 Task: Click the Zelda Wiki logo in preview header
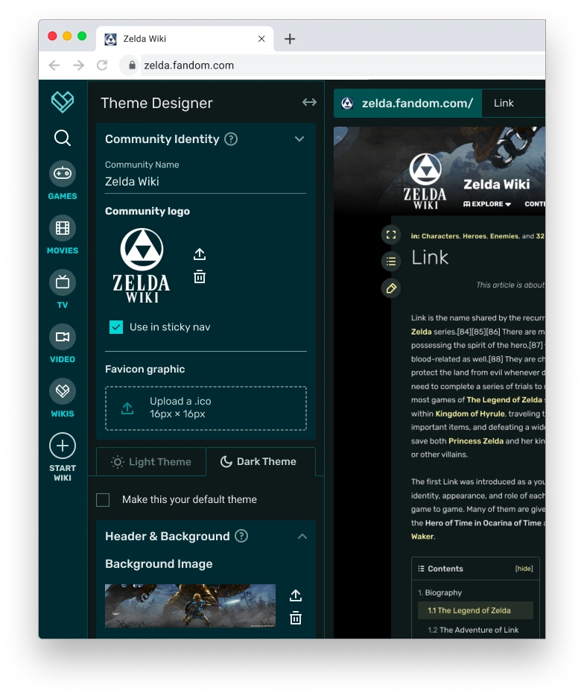pos(425,180)
